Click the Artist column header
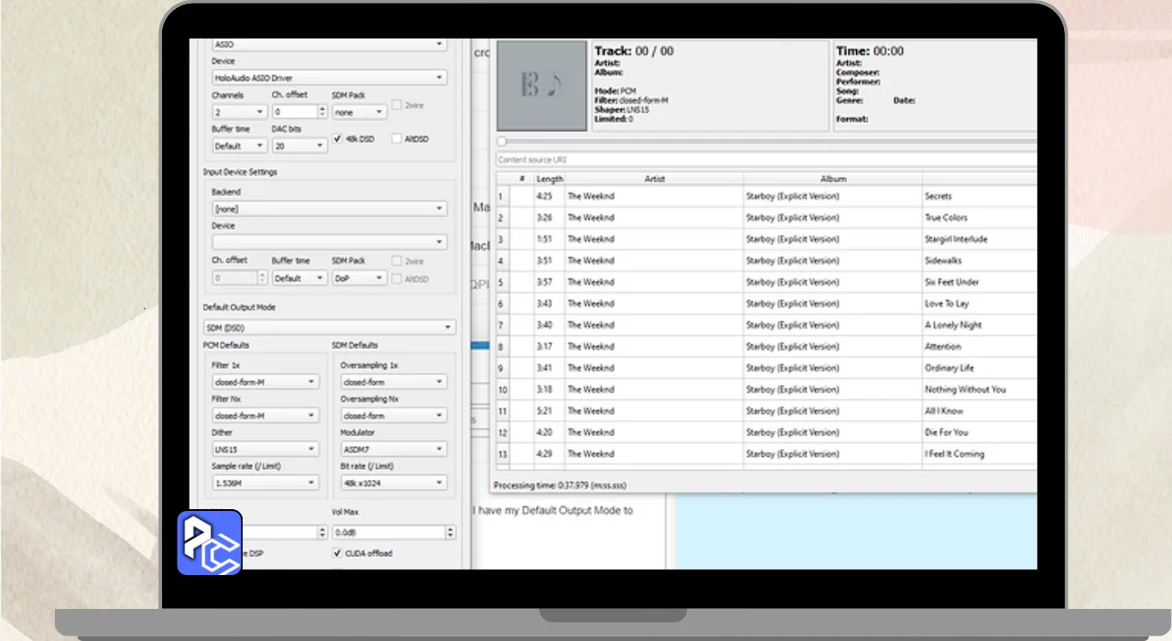This screenshot has width=1172, height=641. pyautogui.click(x=654, y=179)
